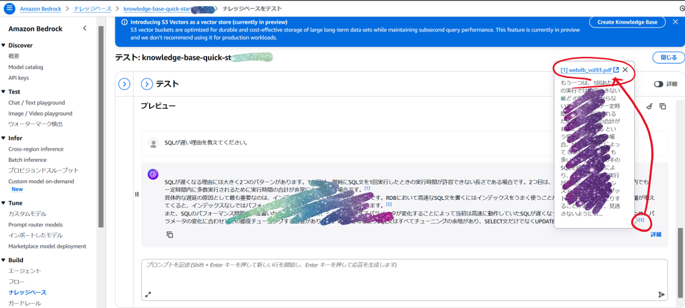Toggle the 詳細 switch

658,84
